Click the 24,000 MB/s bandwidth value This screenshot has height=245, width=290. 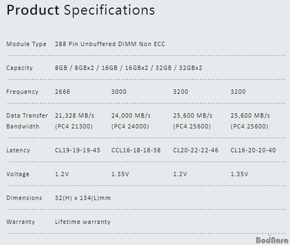pyautogui.click(x=131, y=115)
